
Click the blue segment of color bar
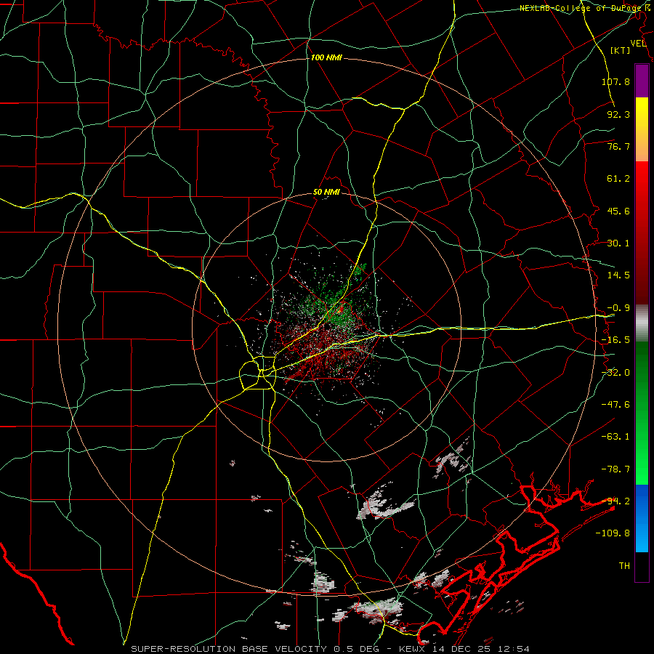click(642, 518)
